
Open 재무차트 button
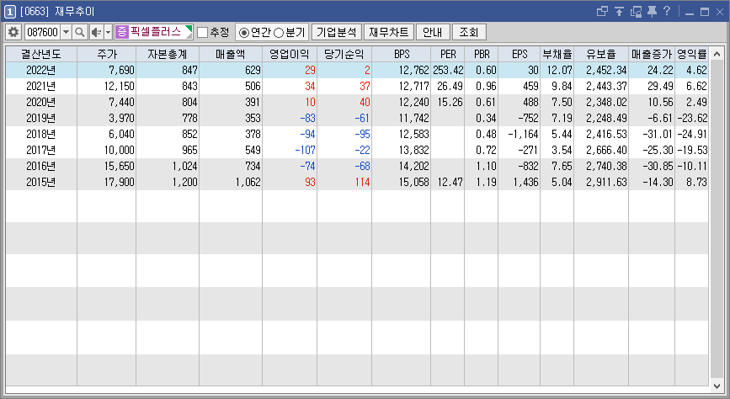point(389,32)
